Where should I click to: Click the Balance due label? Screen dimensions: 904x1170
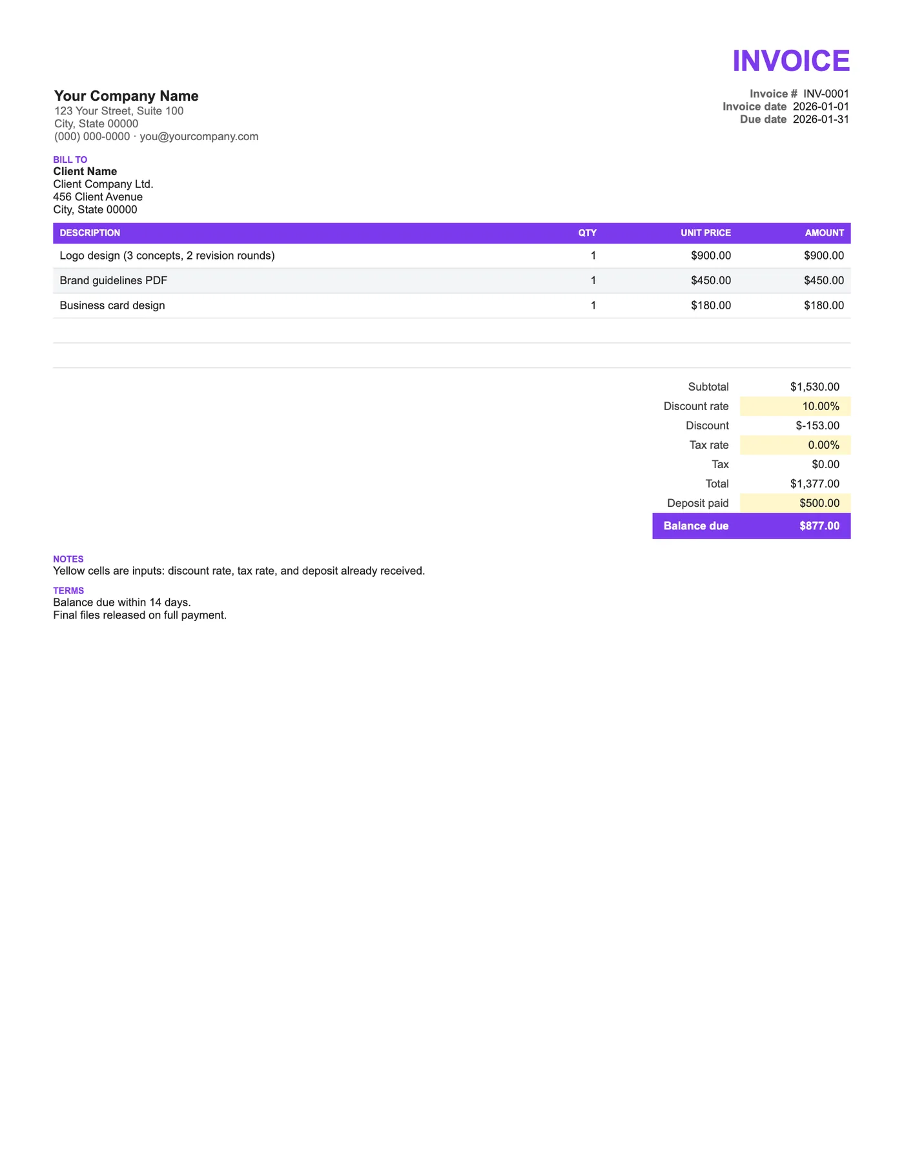[x=696, y=526]
